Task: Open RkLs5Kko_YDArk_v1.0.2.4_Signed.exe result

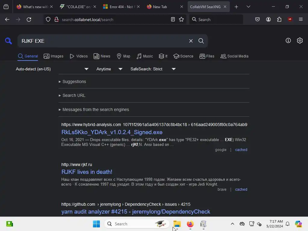Action: [112, 132]
